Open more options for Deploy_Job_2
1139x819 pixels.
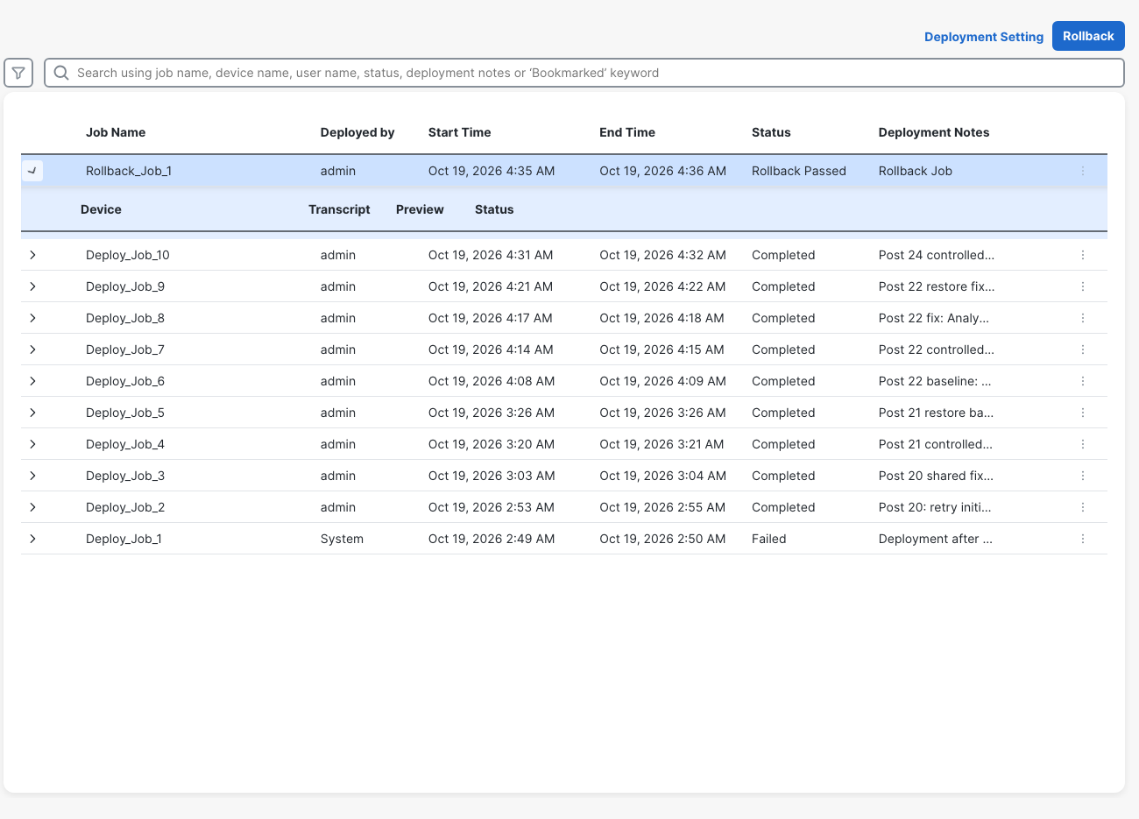tap(1083, 507)
